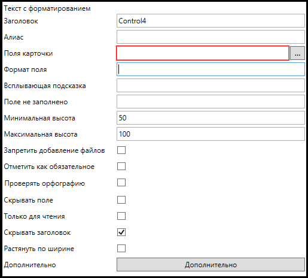Click the Поля карточки label text

pos(28,53)
